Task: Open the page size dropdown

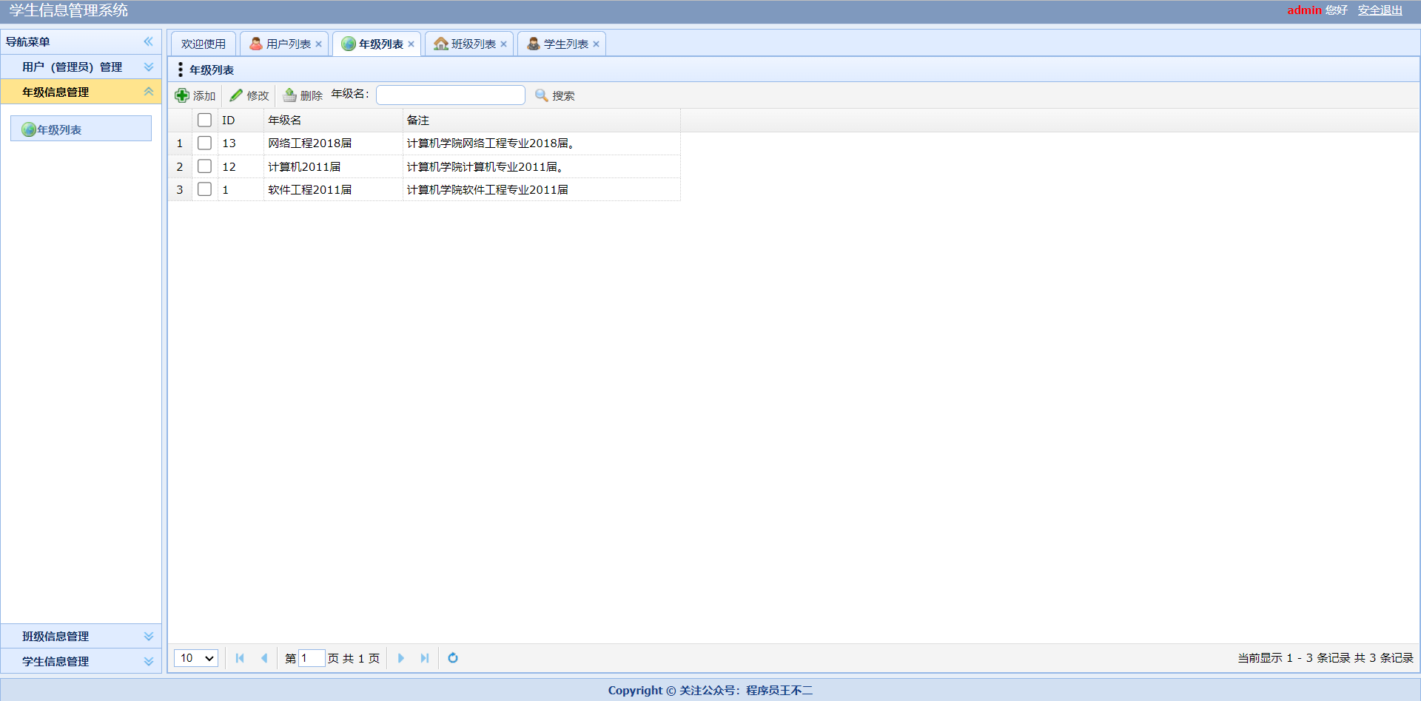Action: point(196,658)
